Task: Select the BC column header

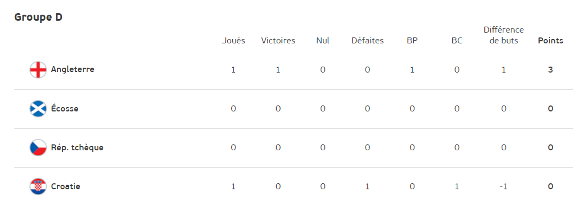Action: tap(457, 41)
